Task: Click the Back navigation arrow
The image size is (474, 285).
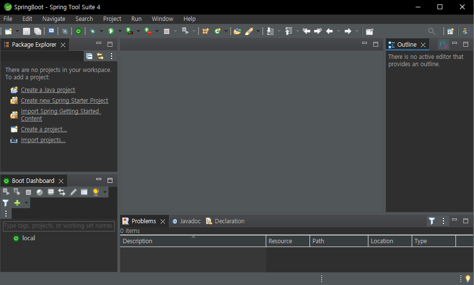Action: pyautogui.click(x=329, y=31)
